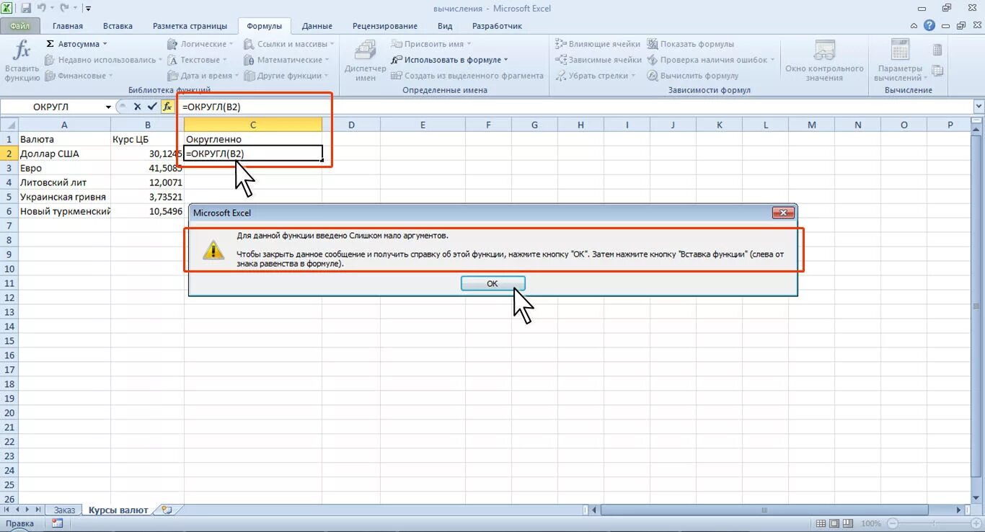Open Financial functions list

point(79,76)
